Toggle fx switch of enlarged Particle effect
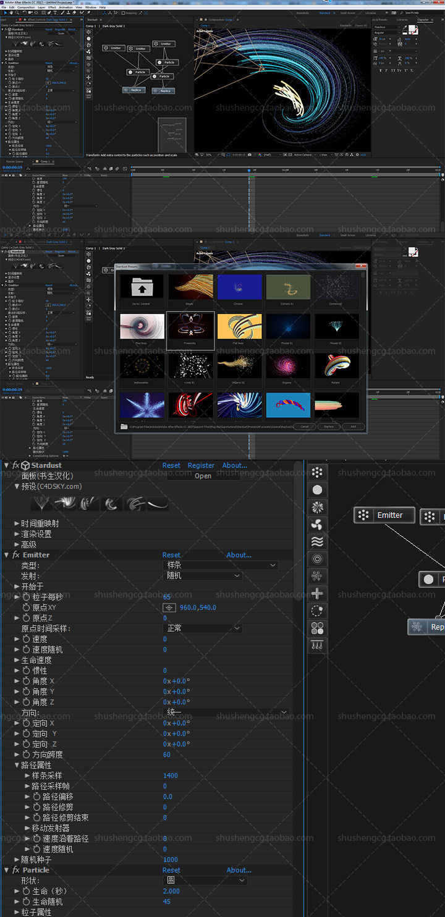The image size is (445, 917). [x=15, y=870]
